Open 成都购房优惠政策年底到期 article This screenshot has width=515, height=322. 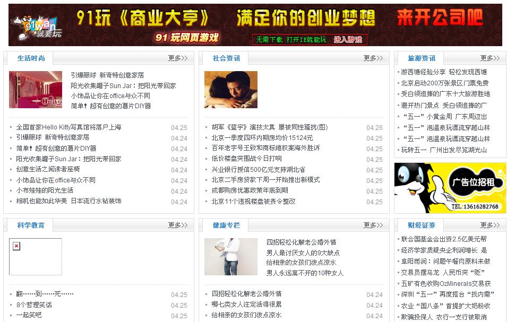click(250, 190)
